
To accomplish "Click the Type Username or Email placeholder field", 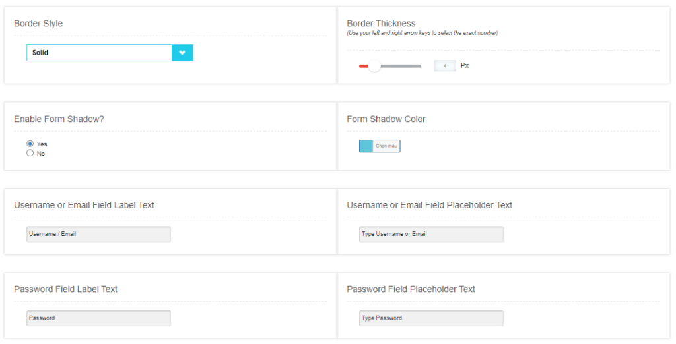I will tap(431, 234).
